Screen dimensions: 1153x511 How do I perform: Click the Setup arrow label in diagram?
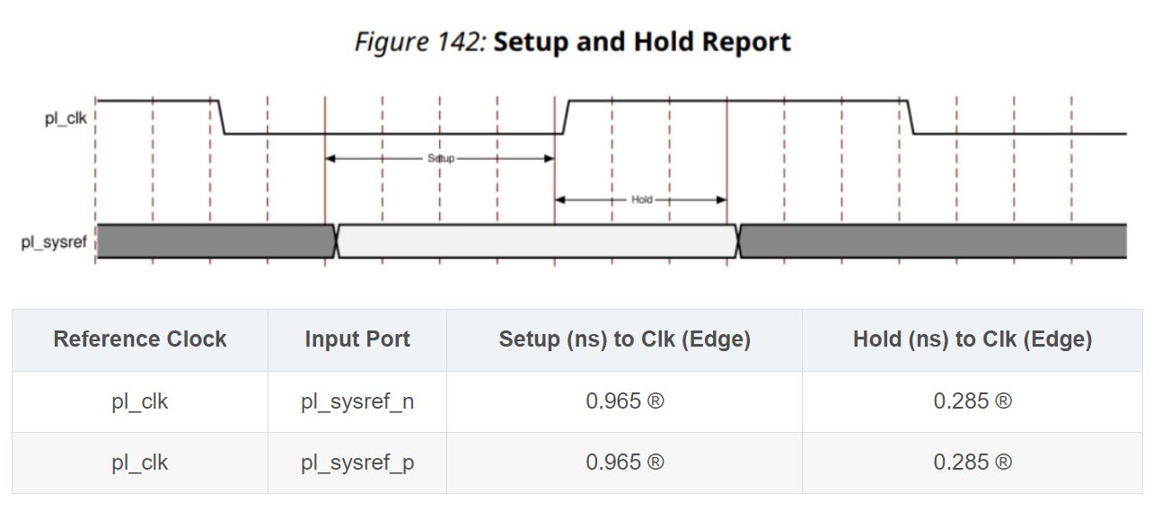click(440, 158)
